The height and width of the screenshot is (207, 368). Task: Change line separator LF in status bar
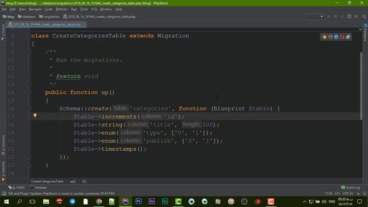coord(338,194)
